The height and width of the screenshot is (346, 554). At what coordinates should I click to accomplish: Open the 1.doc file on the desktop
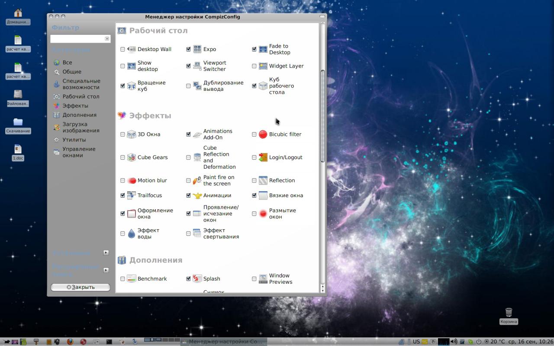point(18,153)
